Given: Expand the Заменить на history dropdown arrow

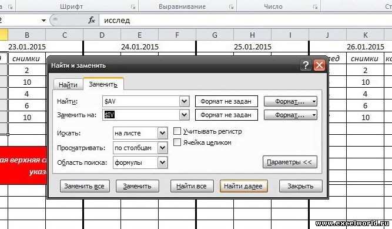Looking at the screenshot, I should pyautogui.click(x=185, y=115).
